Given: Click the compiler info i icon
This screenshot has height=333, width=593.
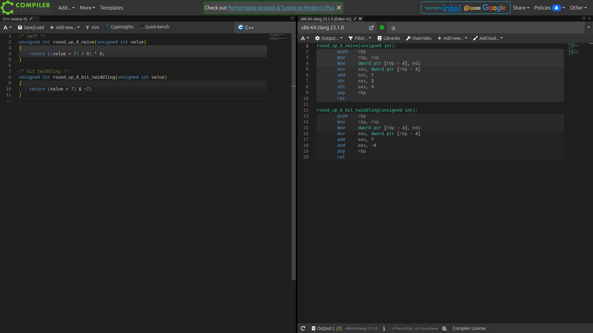Looking at the screenshot, I should tap(384, 328).
